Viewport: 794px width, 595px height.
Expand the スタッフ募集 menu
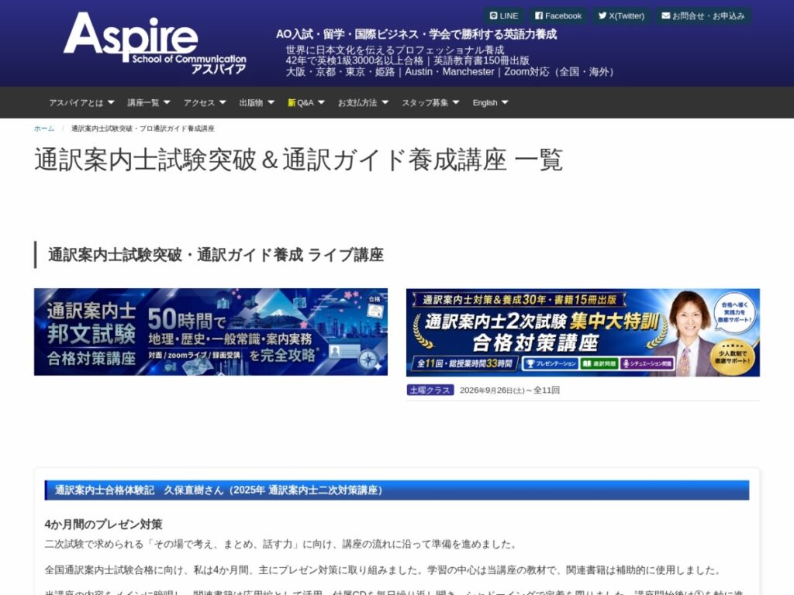tap(430, 103)
